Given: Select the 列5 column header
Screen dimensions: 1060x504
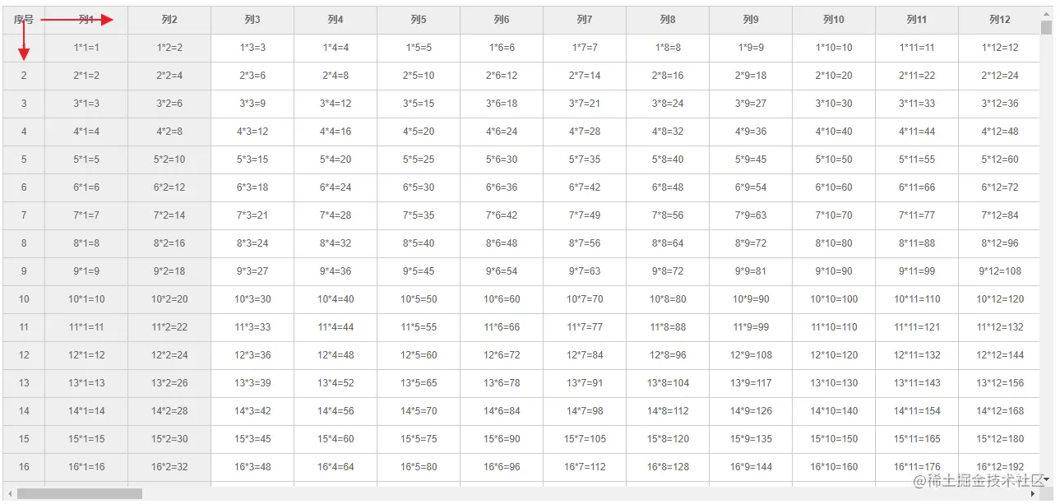Looking at the screenshot, I should (x=419, y=20).
